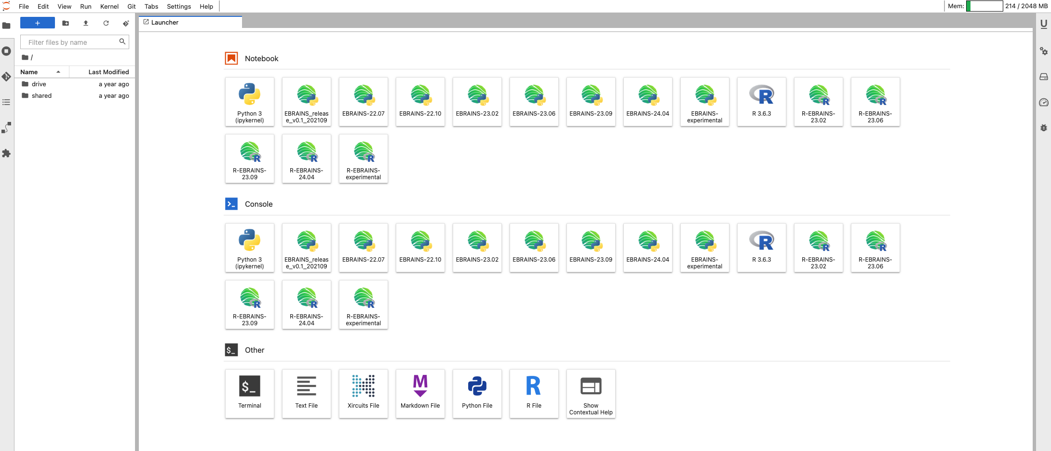Open the Xircuits component library sidebar icon

[x=6, y=128]
